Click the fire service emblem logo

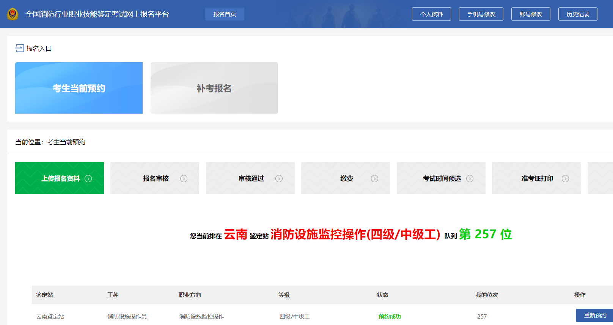13,14
